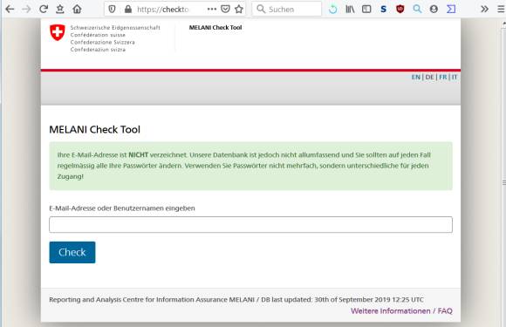Click the forward navigation arrow
Viewport: 506px width, 327px height.
click(26, 9)
